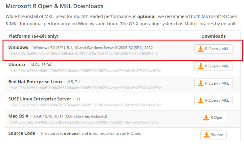
Task: Click the Microsoft R Open & MKL Downloads heading
Action: (55, 6)
